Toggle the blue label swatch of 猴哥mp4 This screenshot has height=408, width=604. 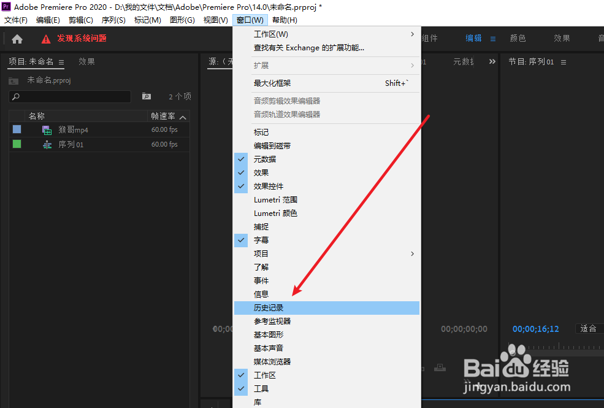point(17,129)
